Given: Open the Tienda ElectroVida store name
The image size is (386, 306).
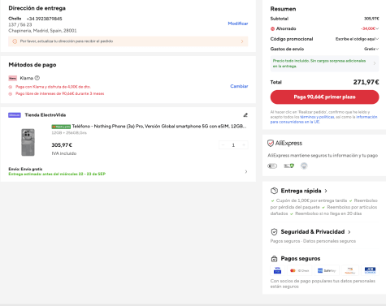Looking at the screenshot, I should tap(46, 115).
